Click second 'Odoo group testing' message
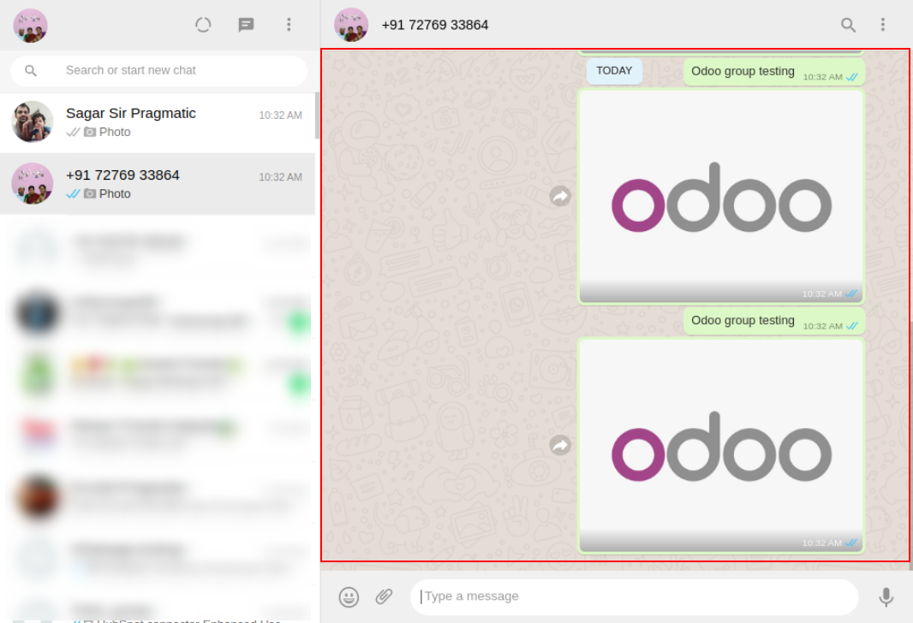Image resolution: width=913 pixels, height=623 pixels. coord(774,321)
